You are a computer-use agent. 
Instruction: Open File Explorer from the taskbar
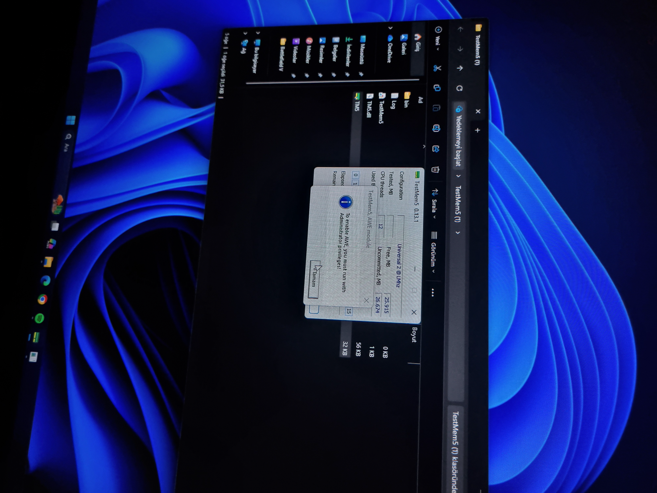(x=48, y=262)
